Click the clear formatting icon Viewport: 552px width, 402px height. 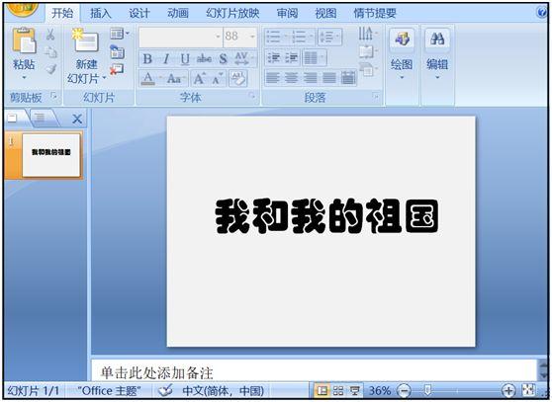(238, 78)
